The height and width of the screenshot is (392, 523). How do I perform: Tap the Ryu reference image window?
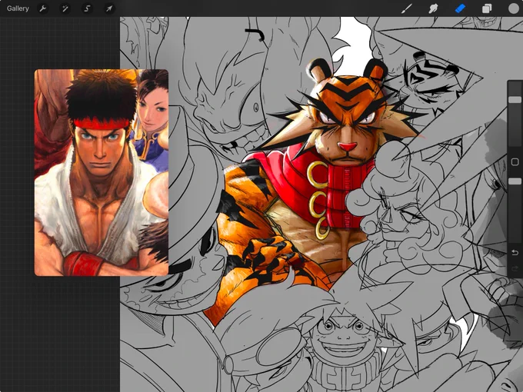pos(102,172)
